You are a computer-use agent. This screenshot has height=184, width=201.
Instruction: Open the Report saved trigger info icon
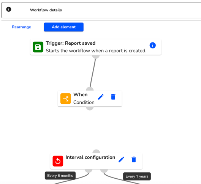tap(152, 45)
